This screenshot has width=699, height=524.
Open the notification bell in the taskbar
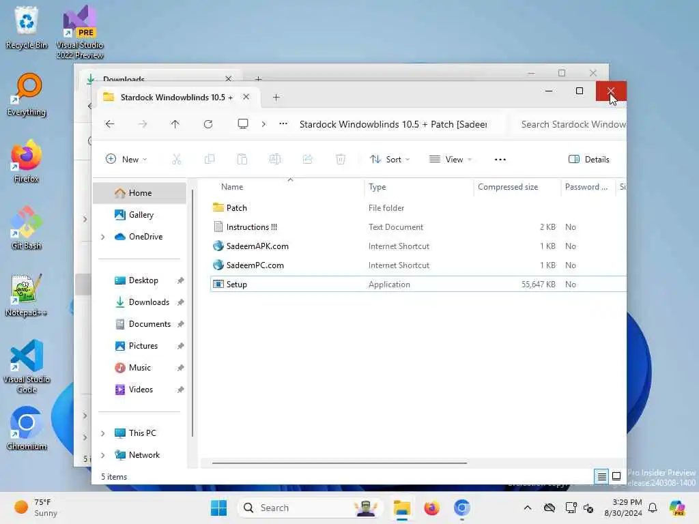pos(653,508)
